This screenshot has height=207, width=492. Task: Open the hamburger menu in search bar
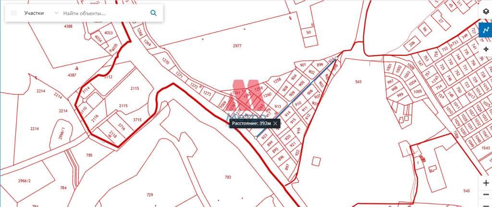coord(13,13)
